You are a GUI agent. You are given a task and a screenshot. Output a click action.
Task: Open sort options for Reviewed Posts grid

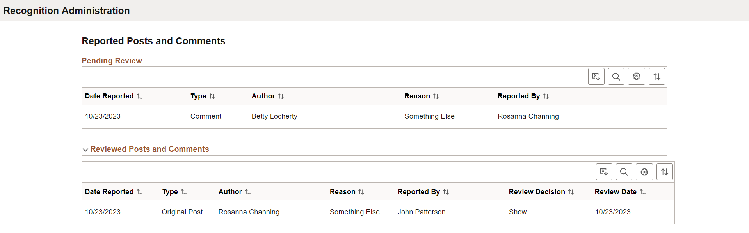click(665, 172)
